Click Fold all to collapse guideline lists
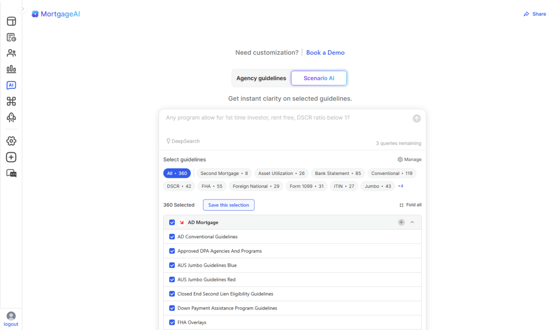Image resolution: width=555 pixels, height=330 pixels. coord(410,205)
